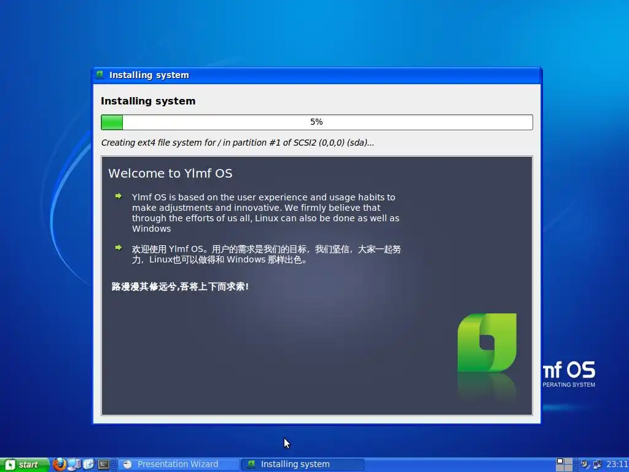629x472 pixels.
Task: Click the green Ylmf OS logo in the slideshow
Action: click(487, 342)
